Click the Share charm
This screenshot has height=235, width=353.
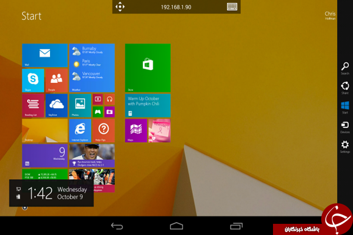(345, 88)
